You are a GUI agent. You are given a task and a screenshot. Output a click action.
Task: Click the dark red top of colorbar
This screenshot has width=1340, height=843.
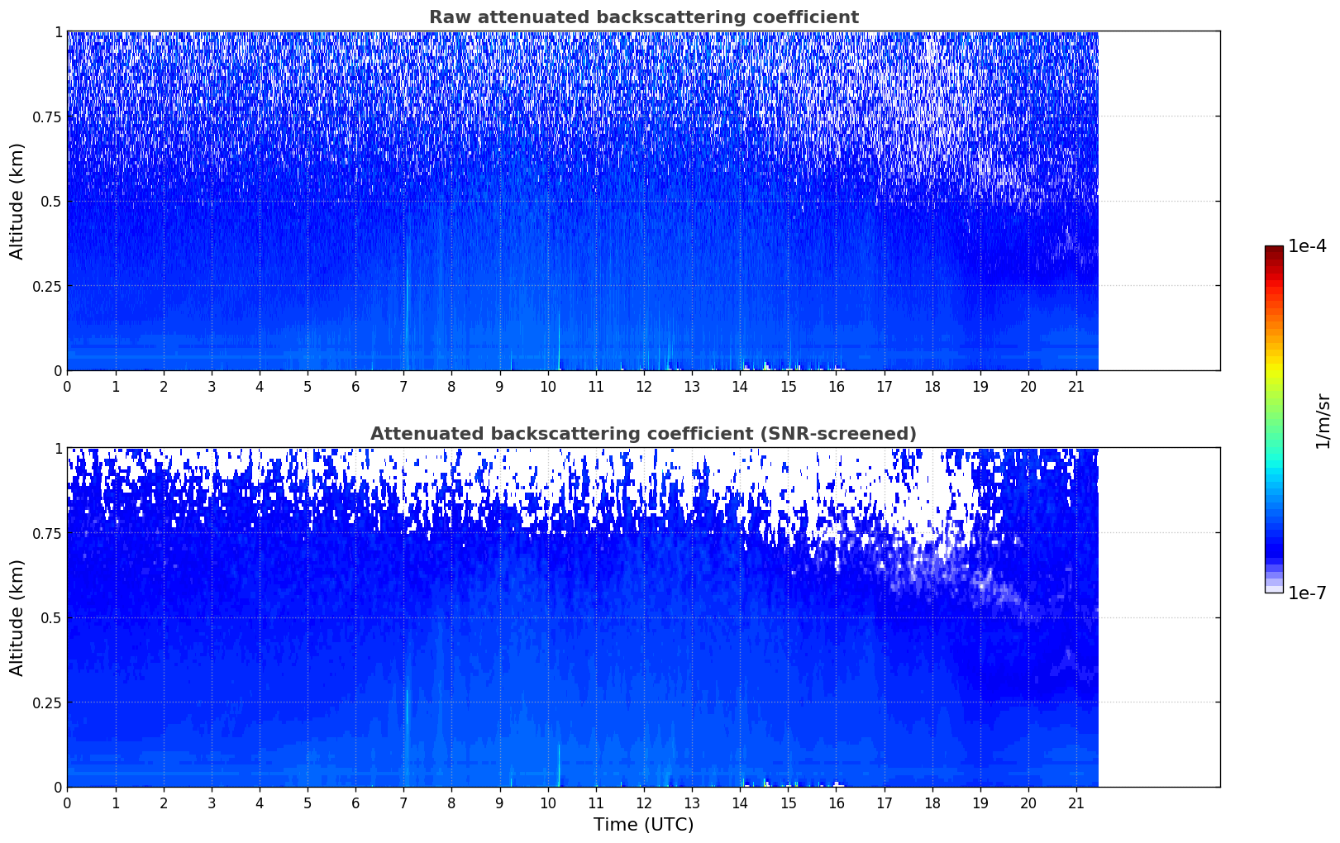tap(1274, 250)
